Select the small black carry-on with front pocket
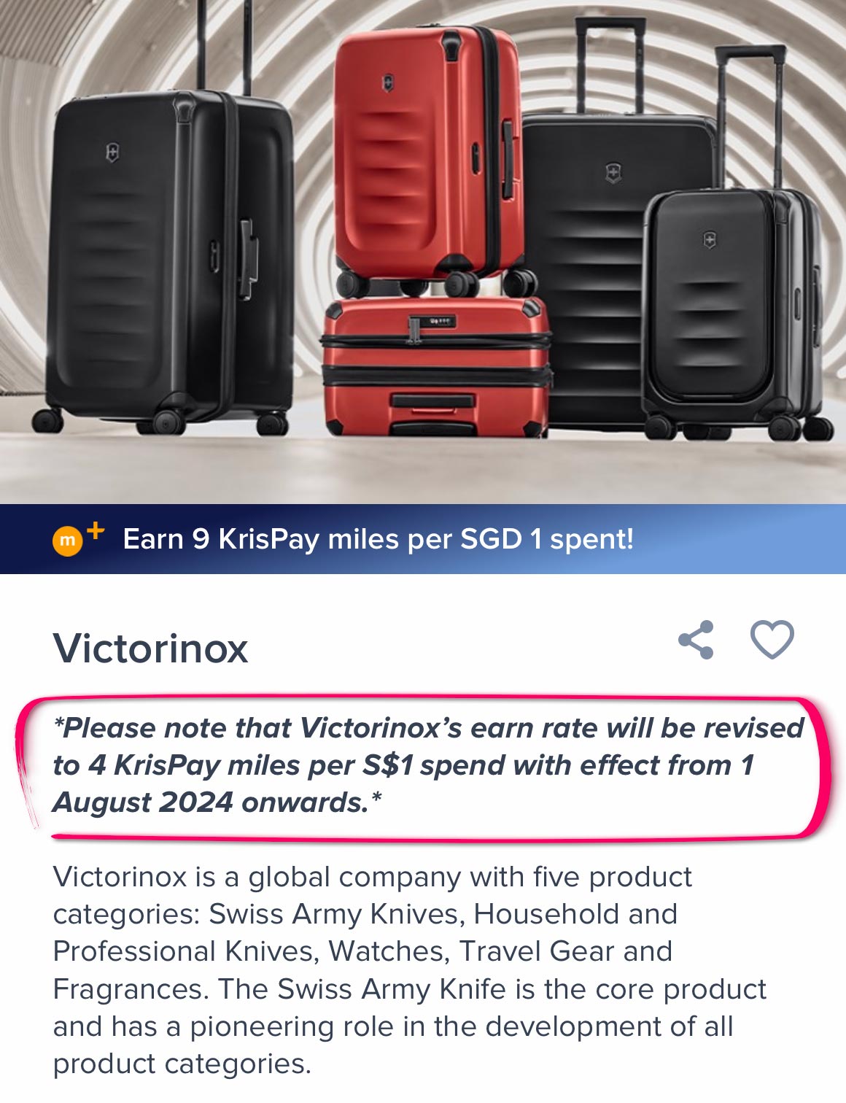 735,314
